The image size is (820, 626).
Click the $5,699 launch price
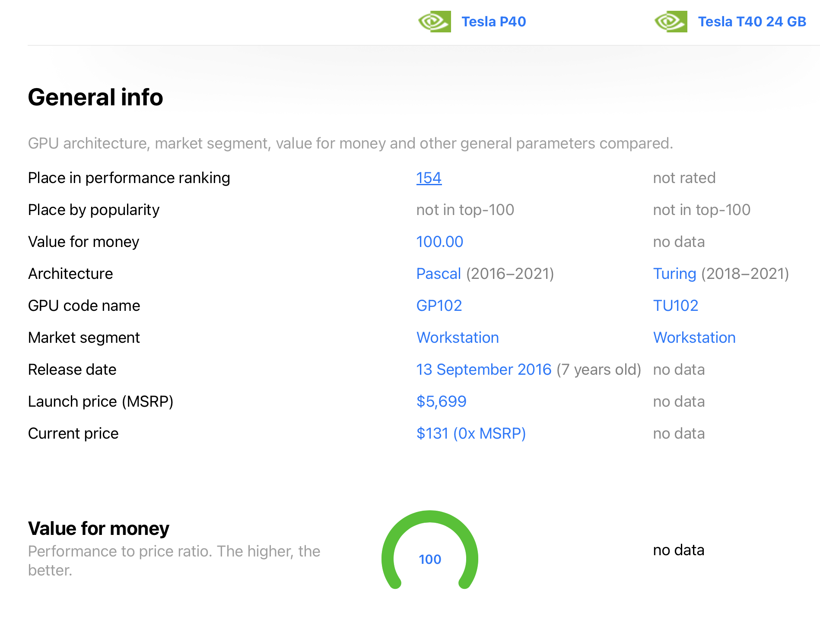(x=441, y=402)
